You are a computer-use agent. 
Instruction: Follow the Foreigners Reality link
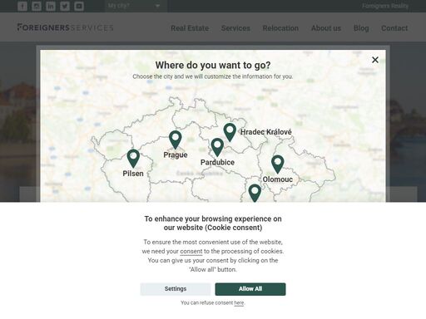pyautogui.click(x=385, y=6)
